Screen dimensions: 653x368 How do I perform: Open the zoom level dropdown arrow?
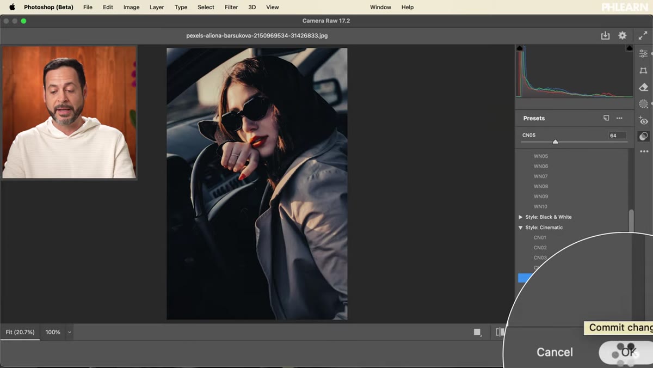coord(69,332)
